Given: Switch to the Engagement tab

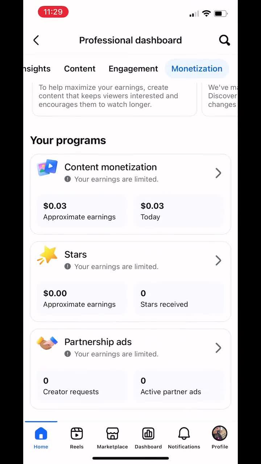Looking at the screenshot, I should click(x=133, y=69).
